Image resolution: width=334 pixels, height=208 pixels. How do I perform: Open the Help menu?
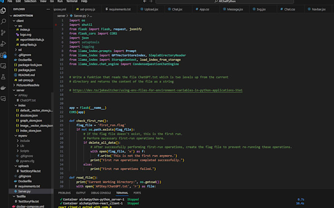click(84, 1)
